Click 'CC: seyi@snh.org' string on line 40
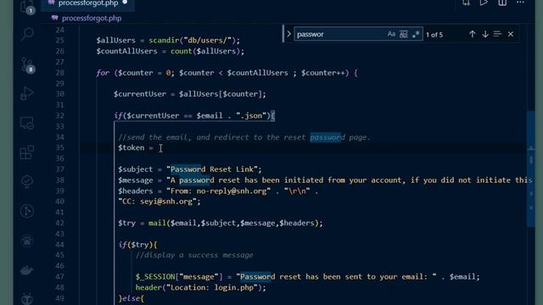Image resolution: width=543 pixels, height=305 pixels. pyautogui.click(x=158, y=202)
